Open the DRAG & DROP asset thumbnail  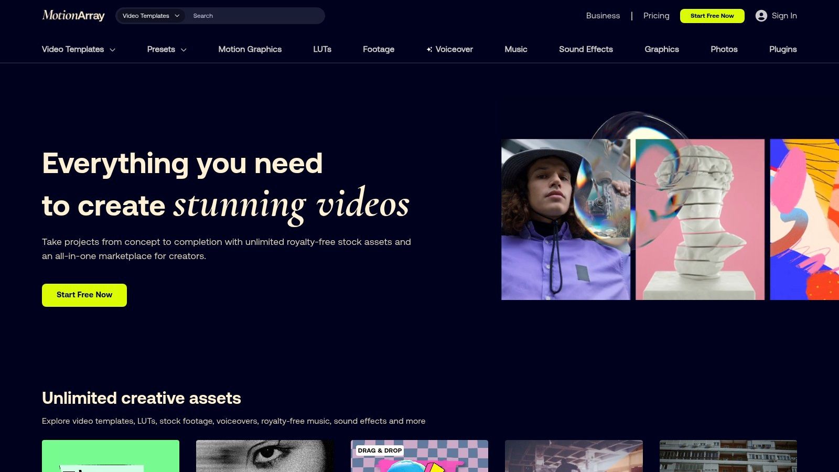point(419,459)
